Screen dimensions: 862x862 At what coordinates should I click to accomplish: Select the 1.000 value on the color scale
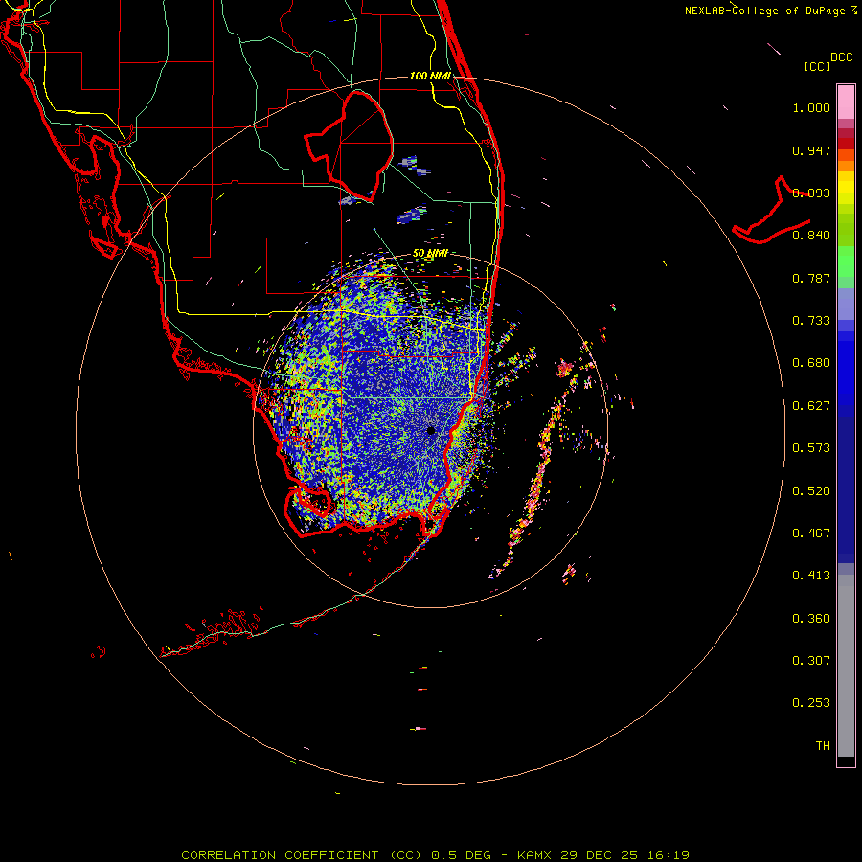click(811, 107)
